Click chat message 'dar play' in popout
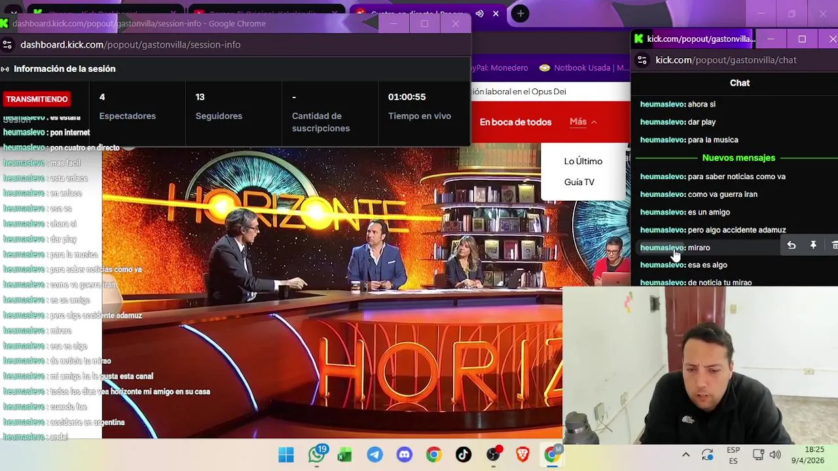Viewport: 838px width, 471px height. click(701, 122)
